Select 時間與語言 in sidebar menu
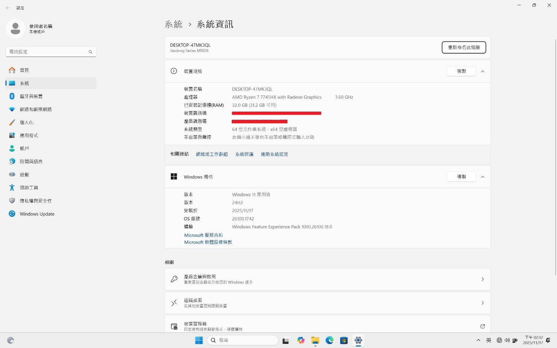The image size is (557, 348). [x=31, y=162]
